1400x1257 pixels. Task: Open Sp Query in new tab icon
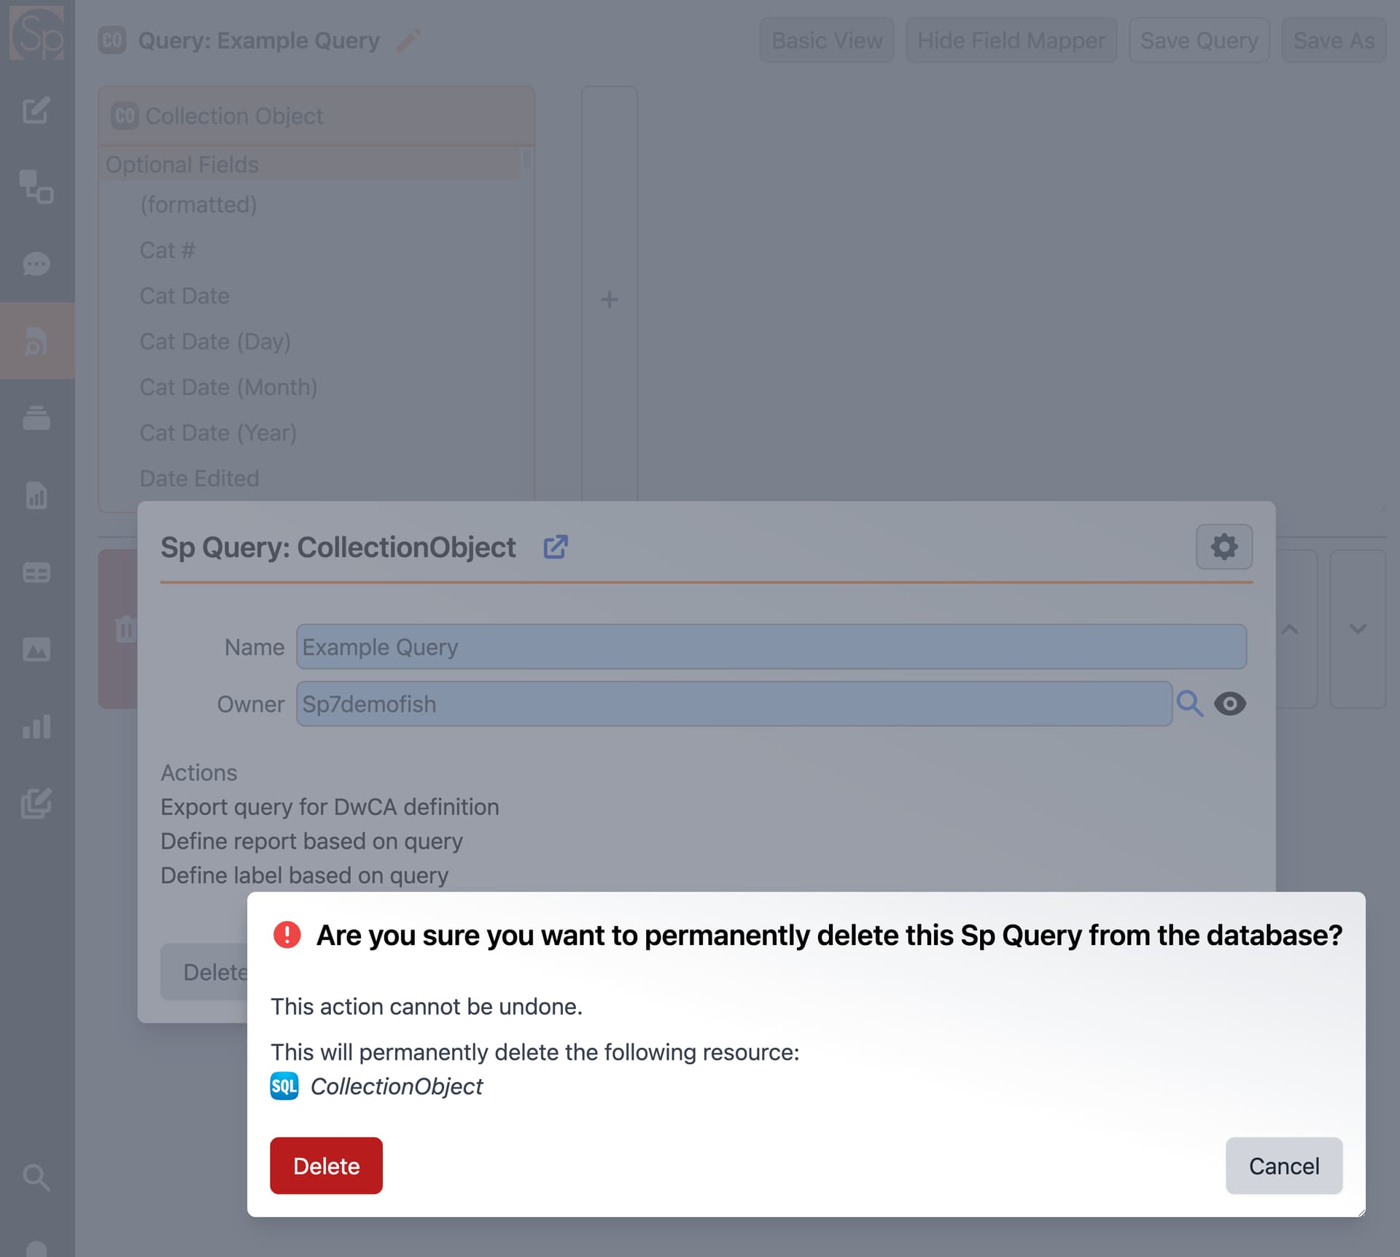click(x=556, y=547)
